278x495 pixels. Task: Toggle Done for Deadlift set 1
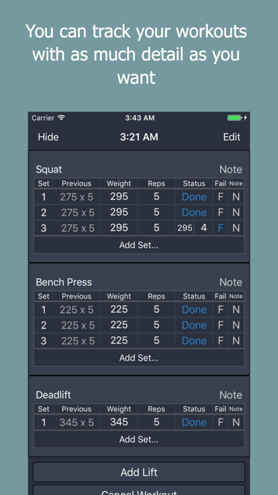(x=194, y=422)
